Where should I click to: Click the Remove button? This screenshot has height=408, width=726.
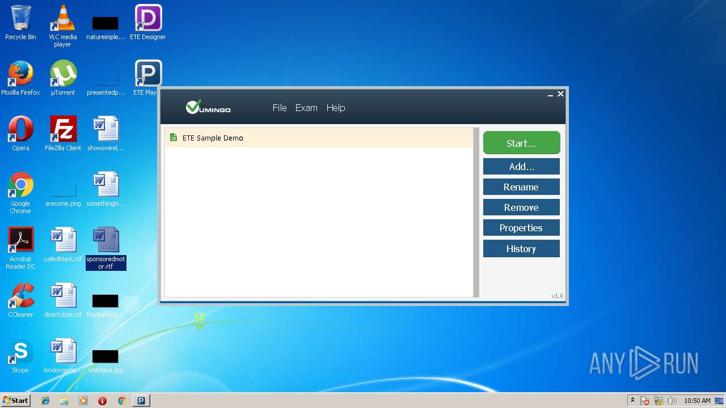tap(521, 207)
